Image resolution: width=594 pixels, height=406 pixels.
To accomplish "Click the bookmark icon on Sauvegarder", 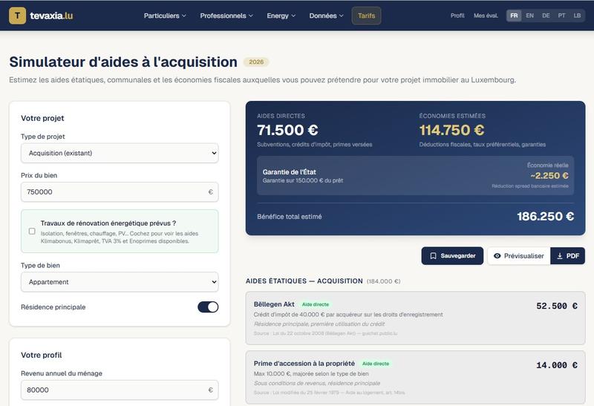I will pos(433,256).
